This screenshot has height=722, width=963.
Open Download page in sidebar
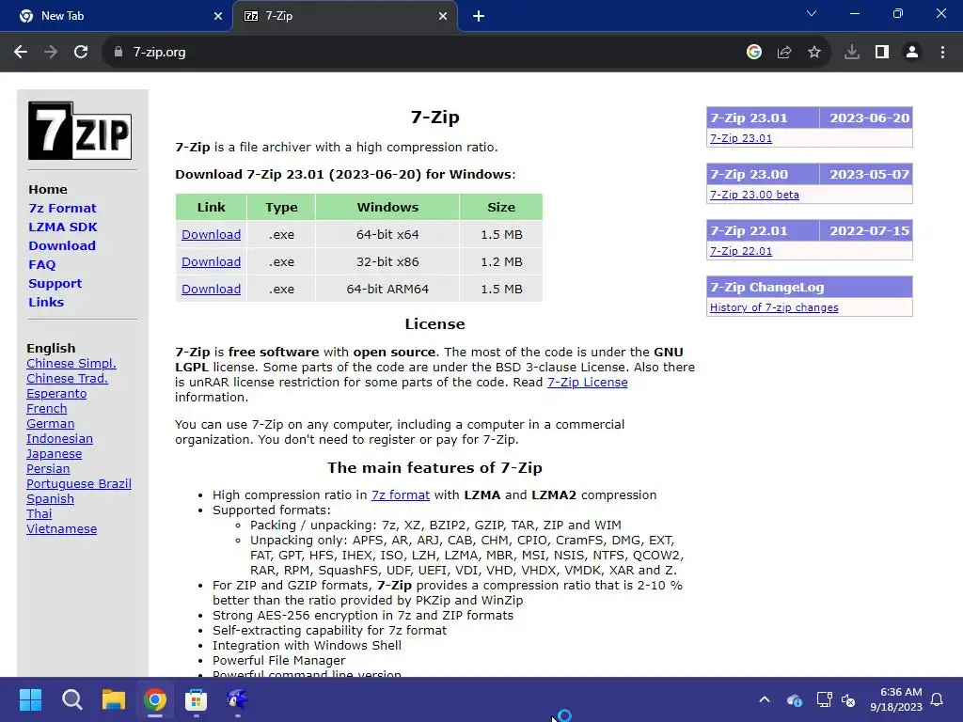pyautogui.click(x=62, y=245)
